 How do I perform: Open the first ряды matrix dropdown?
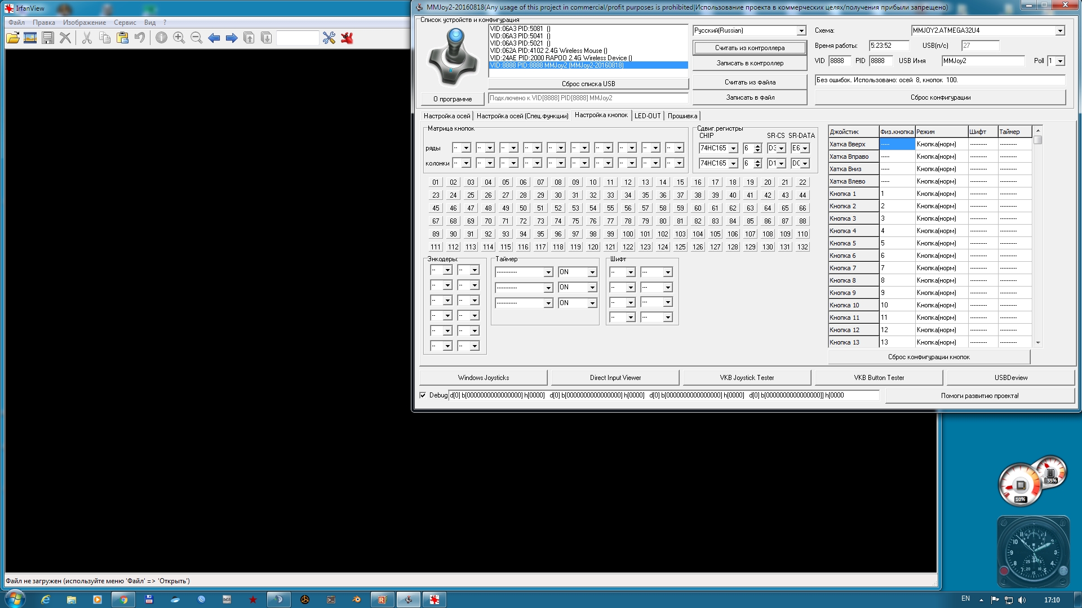[466, 148]
